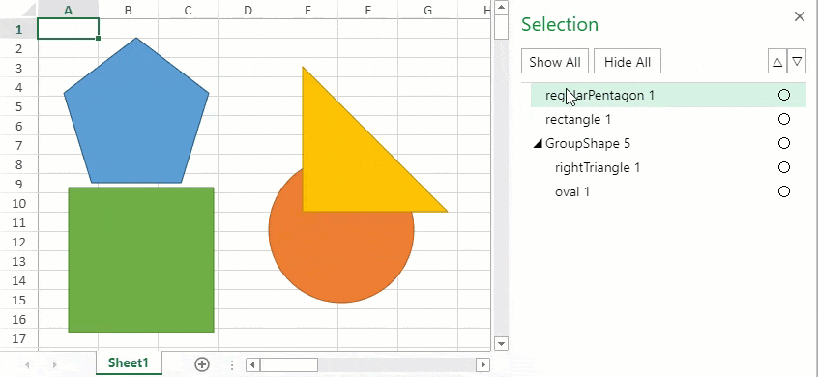Select the blue pentagon shape
This screenshot has width=818, height=377.
[136, 117]
